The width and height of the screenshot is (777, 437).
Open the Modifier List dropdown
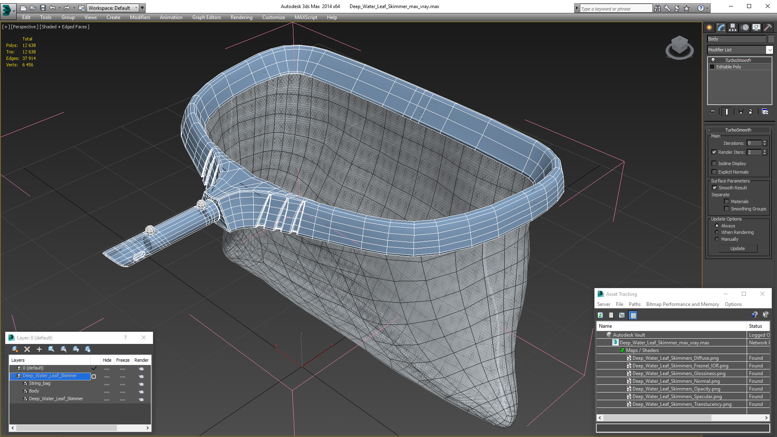(x=769, y=50)
